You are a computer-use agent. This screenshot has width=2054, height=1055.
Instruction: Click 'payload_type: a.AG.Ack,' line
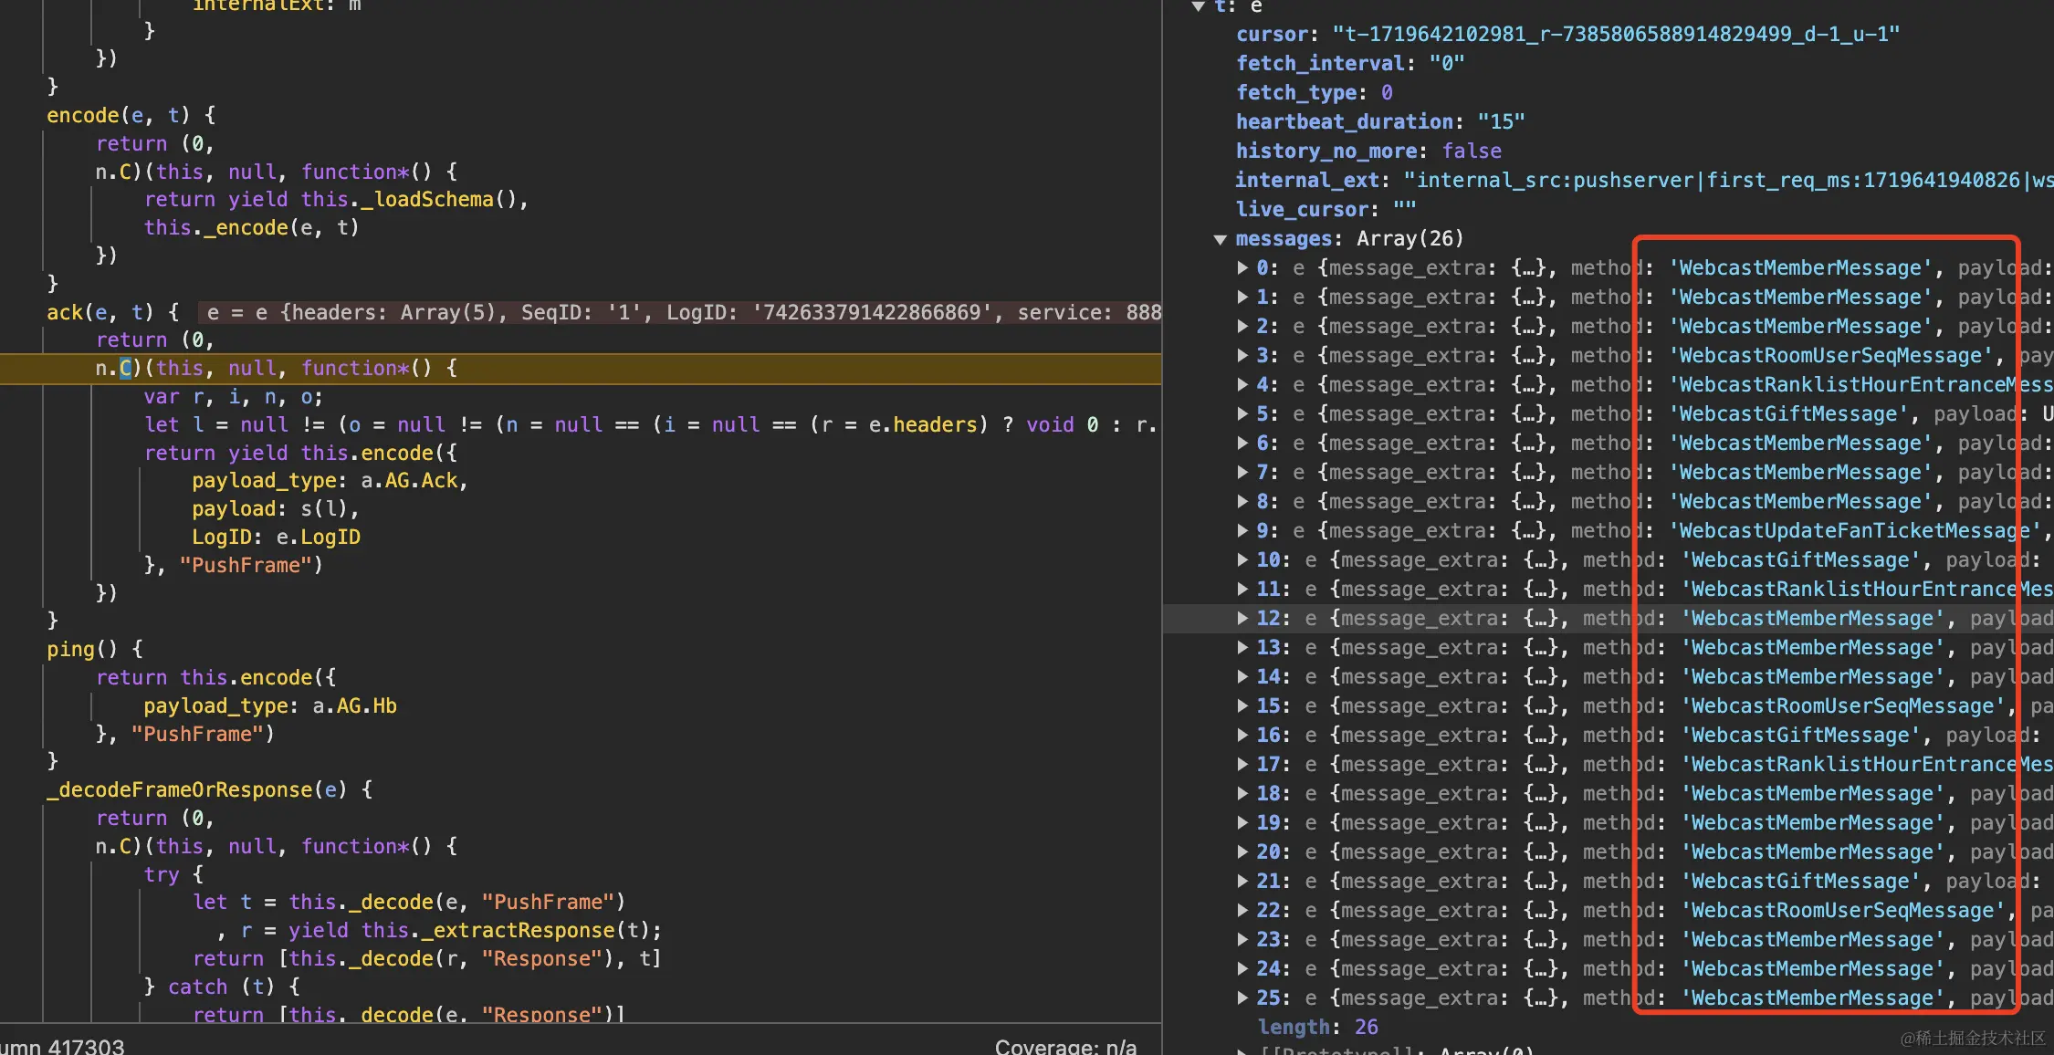point(330,481)
